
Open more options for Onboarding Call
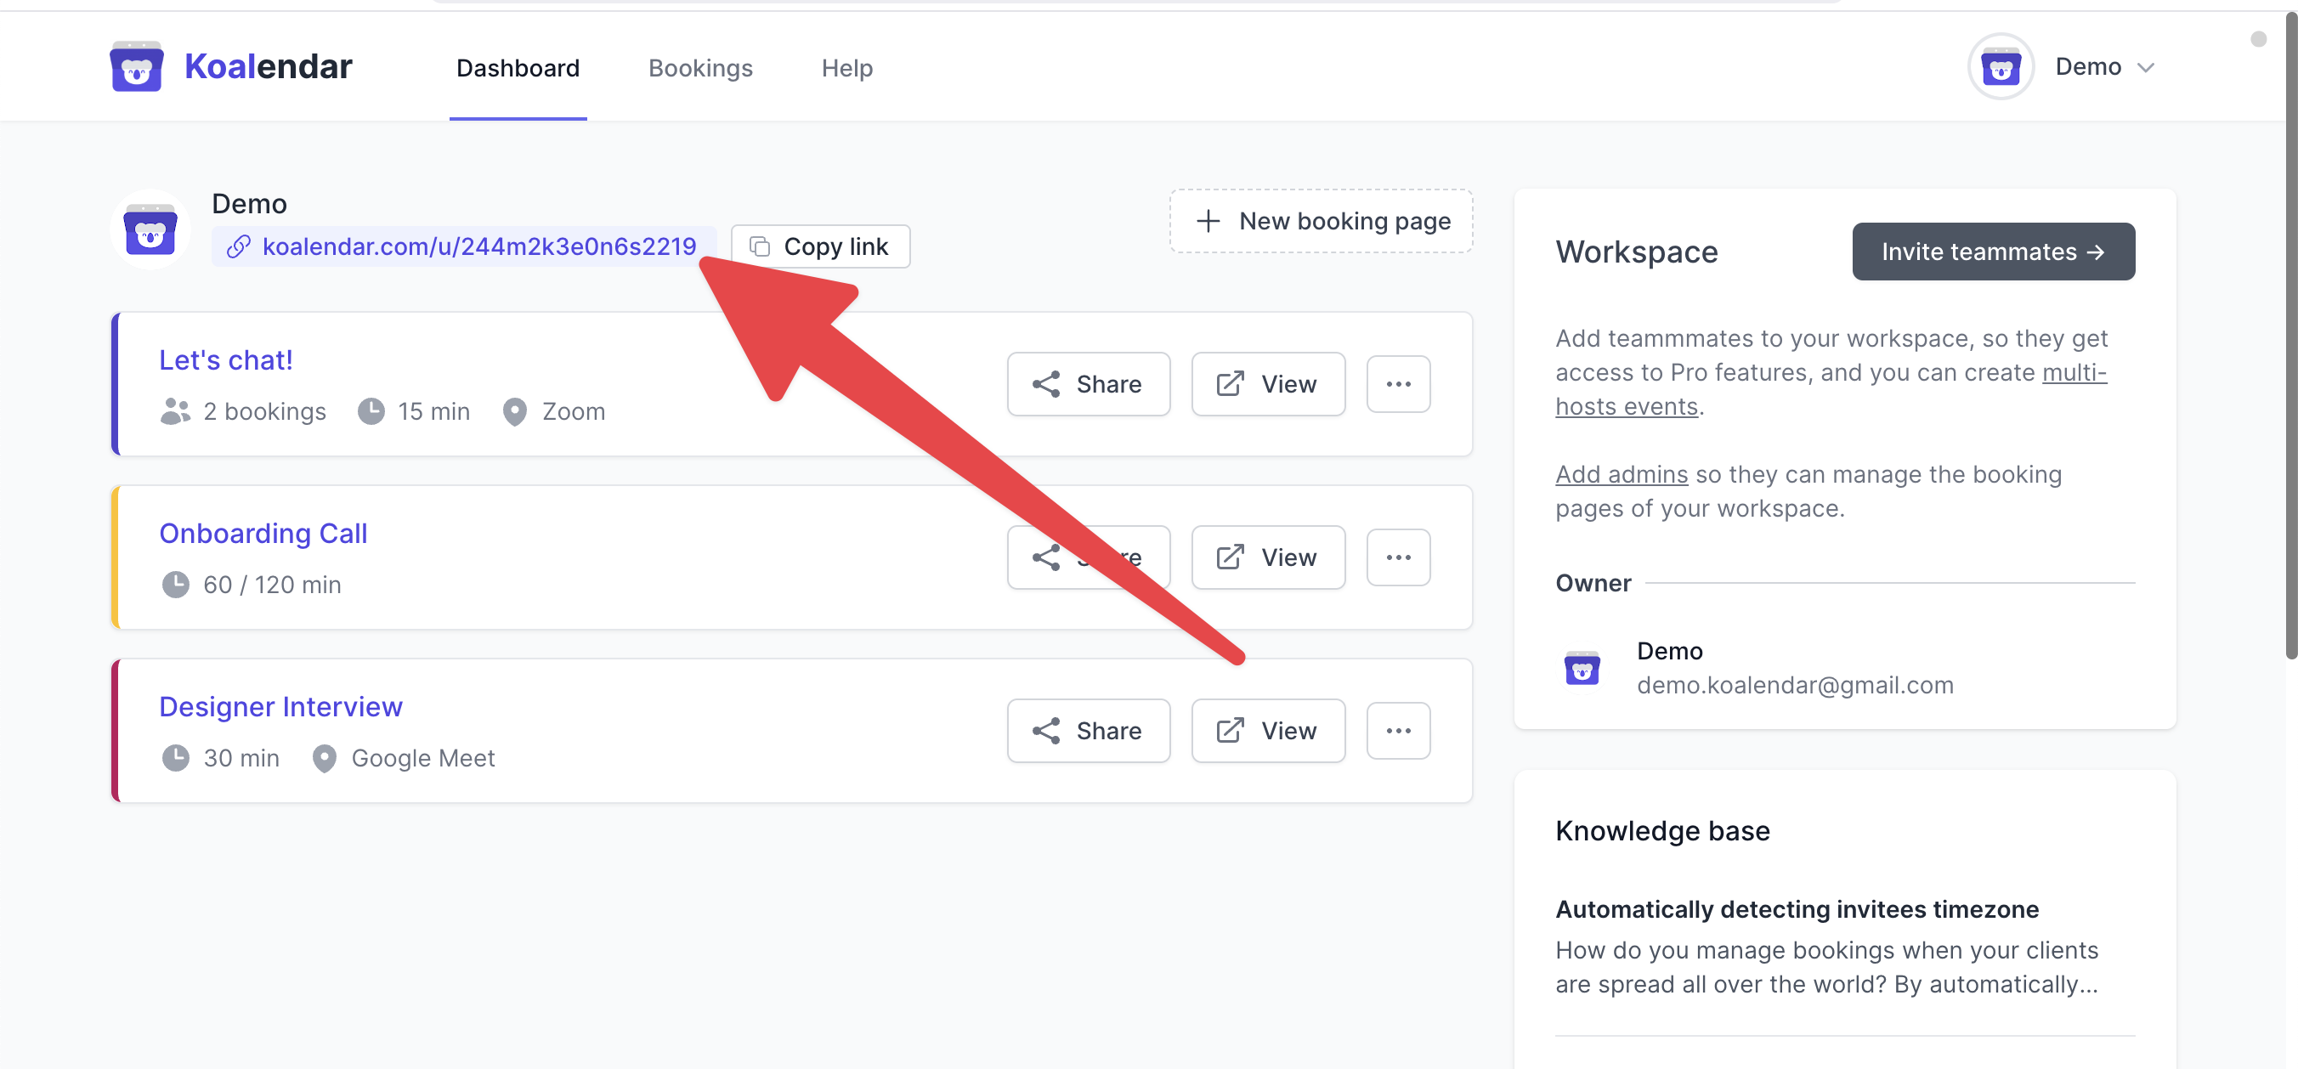pos(1398,557)
